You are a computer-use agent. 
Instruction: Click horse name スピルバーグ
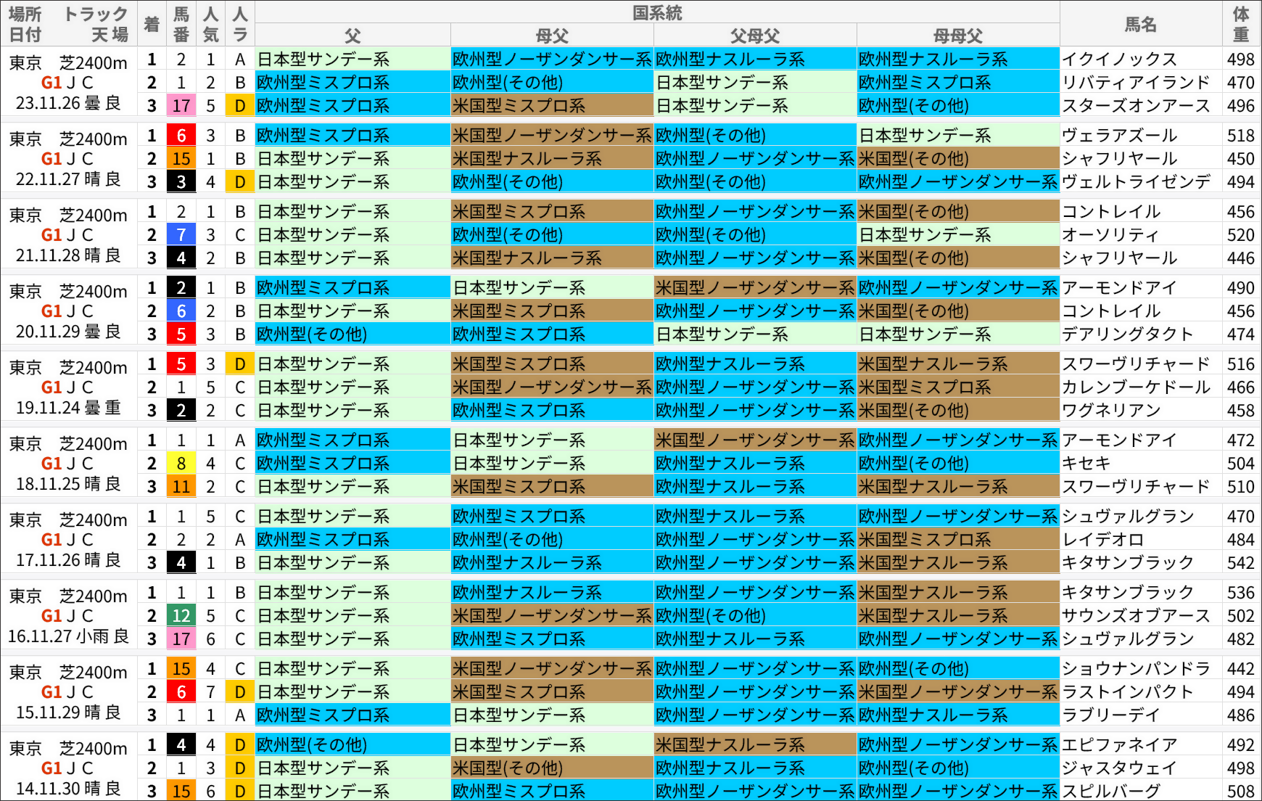pyautogui.click(x=1110, y=792)
